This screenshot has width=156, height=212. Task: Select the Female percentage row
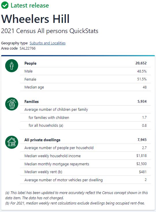(86, 79)
